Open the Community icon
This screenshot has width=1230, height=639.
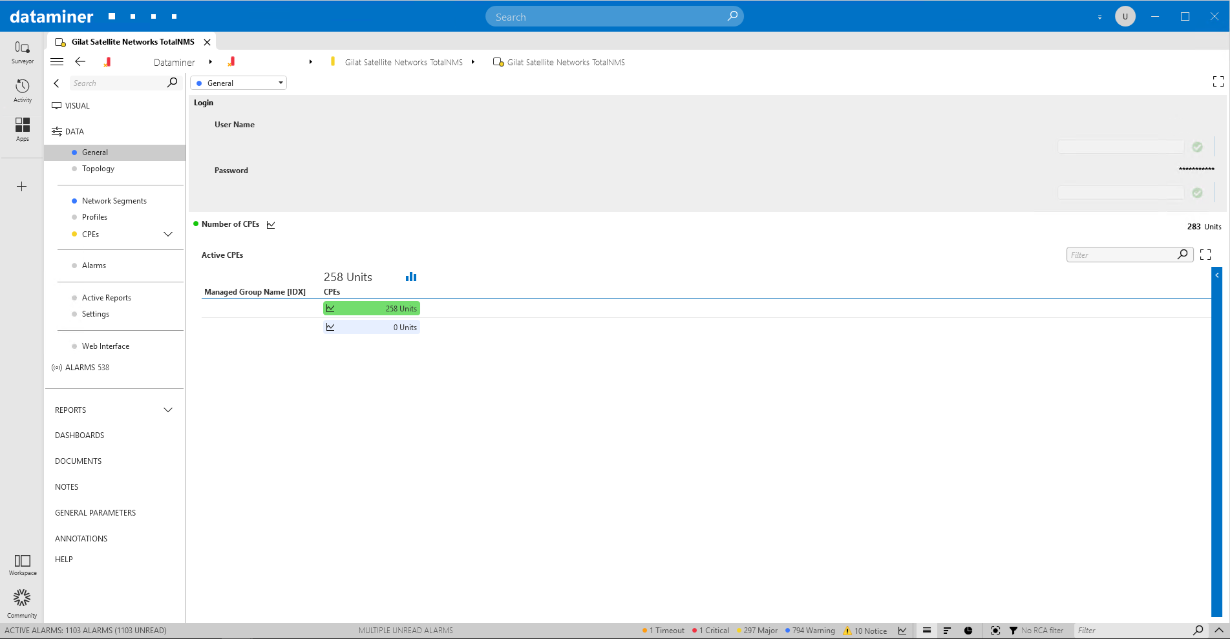coord(22,603)
